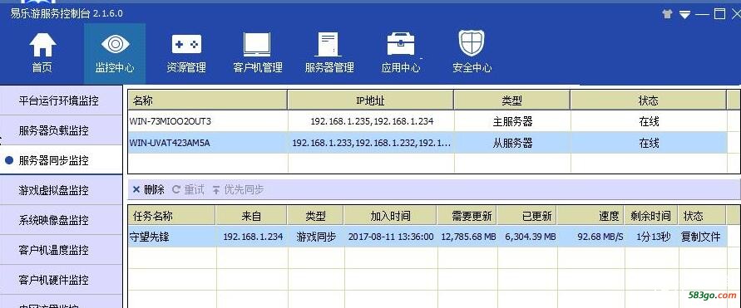The height and width of the screenshot is (308, 741).
Task: Click the 重试 retry button
Action: click(188, 189)
